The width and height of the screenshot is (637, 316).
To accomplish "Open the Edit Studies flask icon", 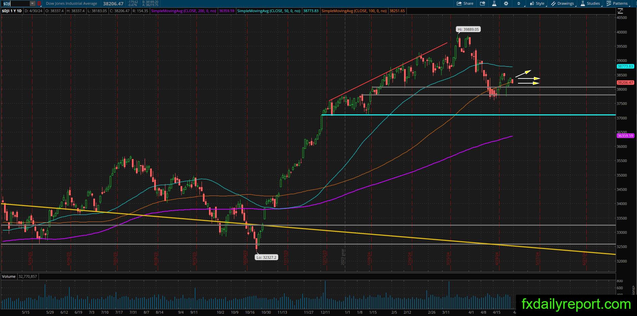I will 494,3.
